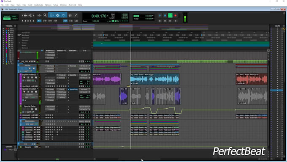This screenshot has width=287, height=162.
Task: Click the Online transport button
Action: click(x=160, y=16)
